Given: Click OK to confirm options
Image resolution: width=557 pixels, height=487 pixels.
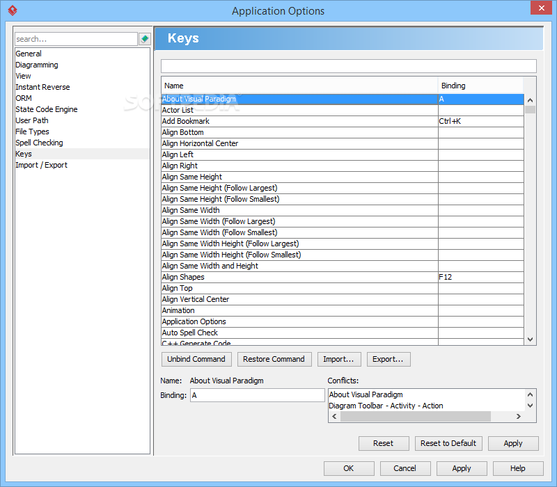Looking at the screenshot, I should (349, 468).
